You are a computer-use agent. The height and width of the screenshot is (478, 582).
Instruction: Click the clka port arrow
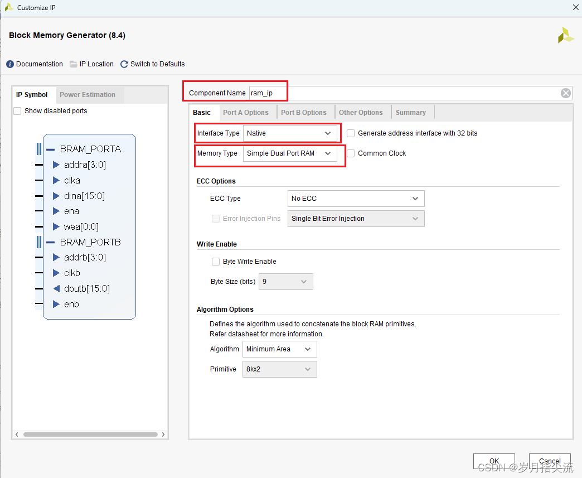56,180
